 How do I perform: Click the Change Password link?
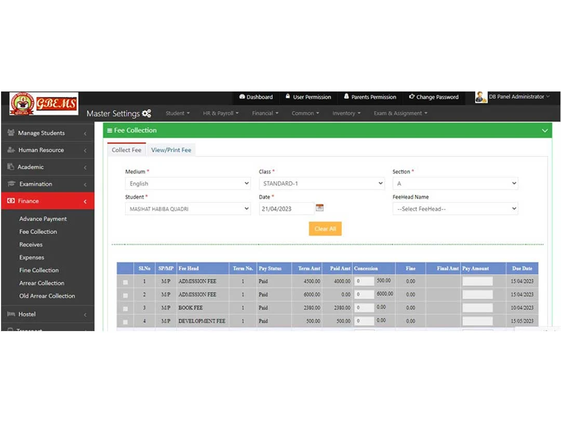(434, 97)
